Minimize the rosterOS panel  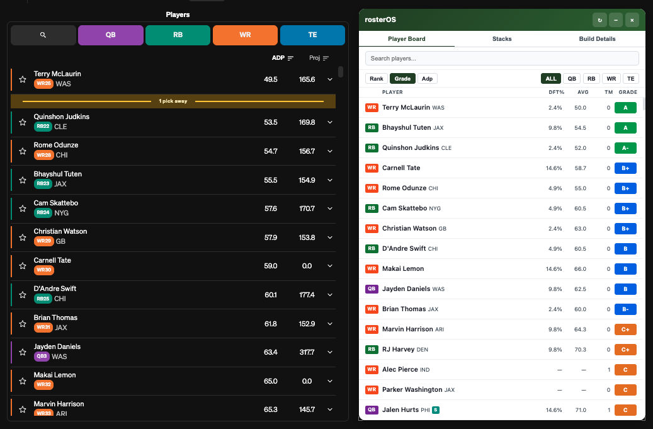(x=615, y=20)
